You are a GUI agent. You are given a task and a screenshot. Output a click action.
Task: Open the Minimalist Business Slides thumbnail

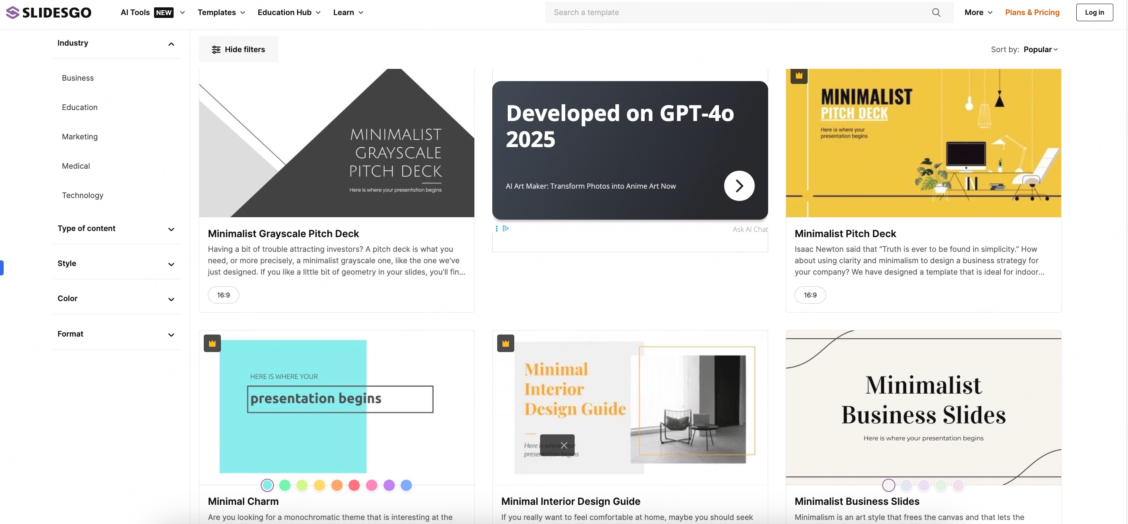(923, 407)
